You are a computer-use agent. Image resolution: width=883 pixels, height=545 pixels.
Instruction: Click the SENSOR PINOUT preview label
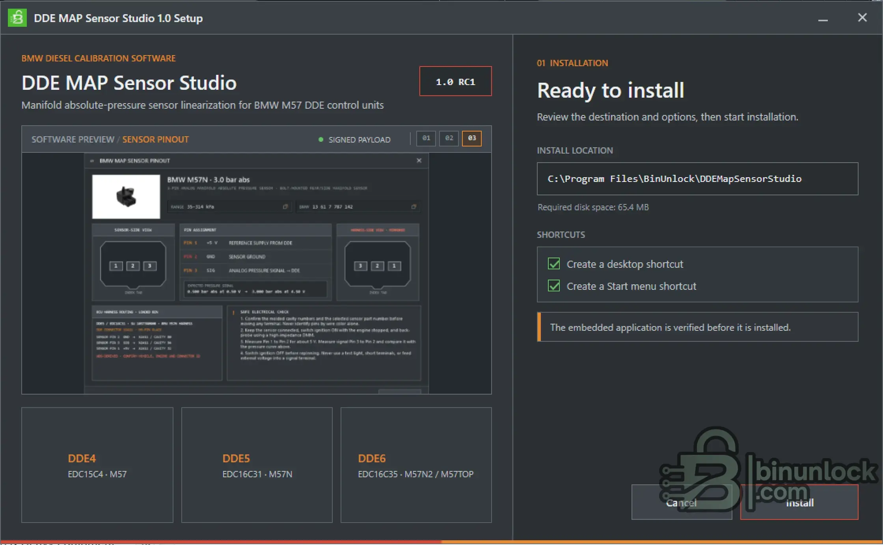click(x=155, y=139)
